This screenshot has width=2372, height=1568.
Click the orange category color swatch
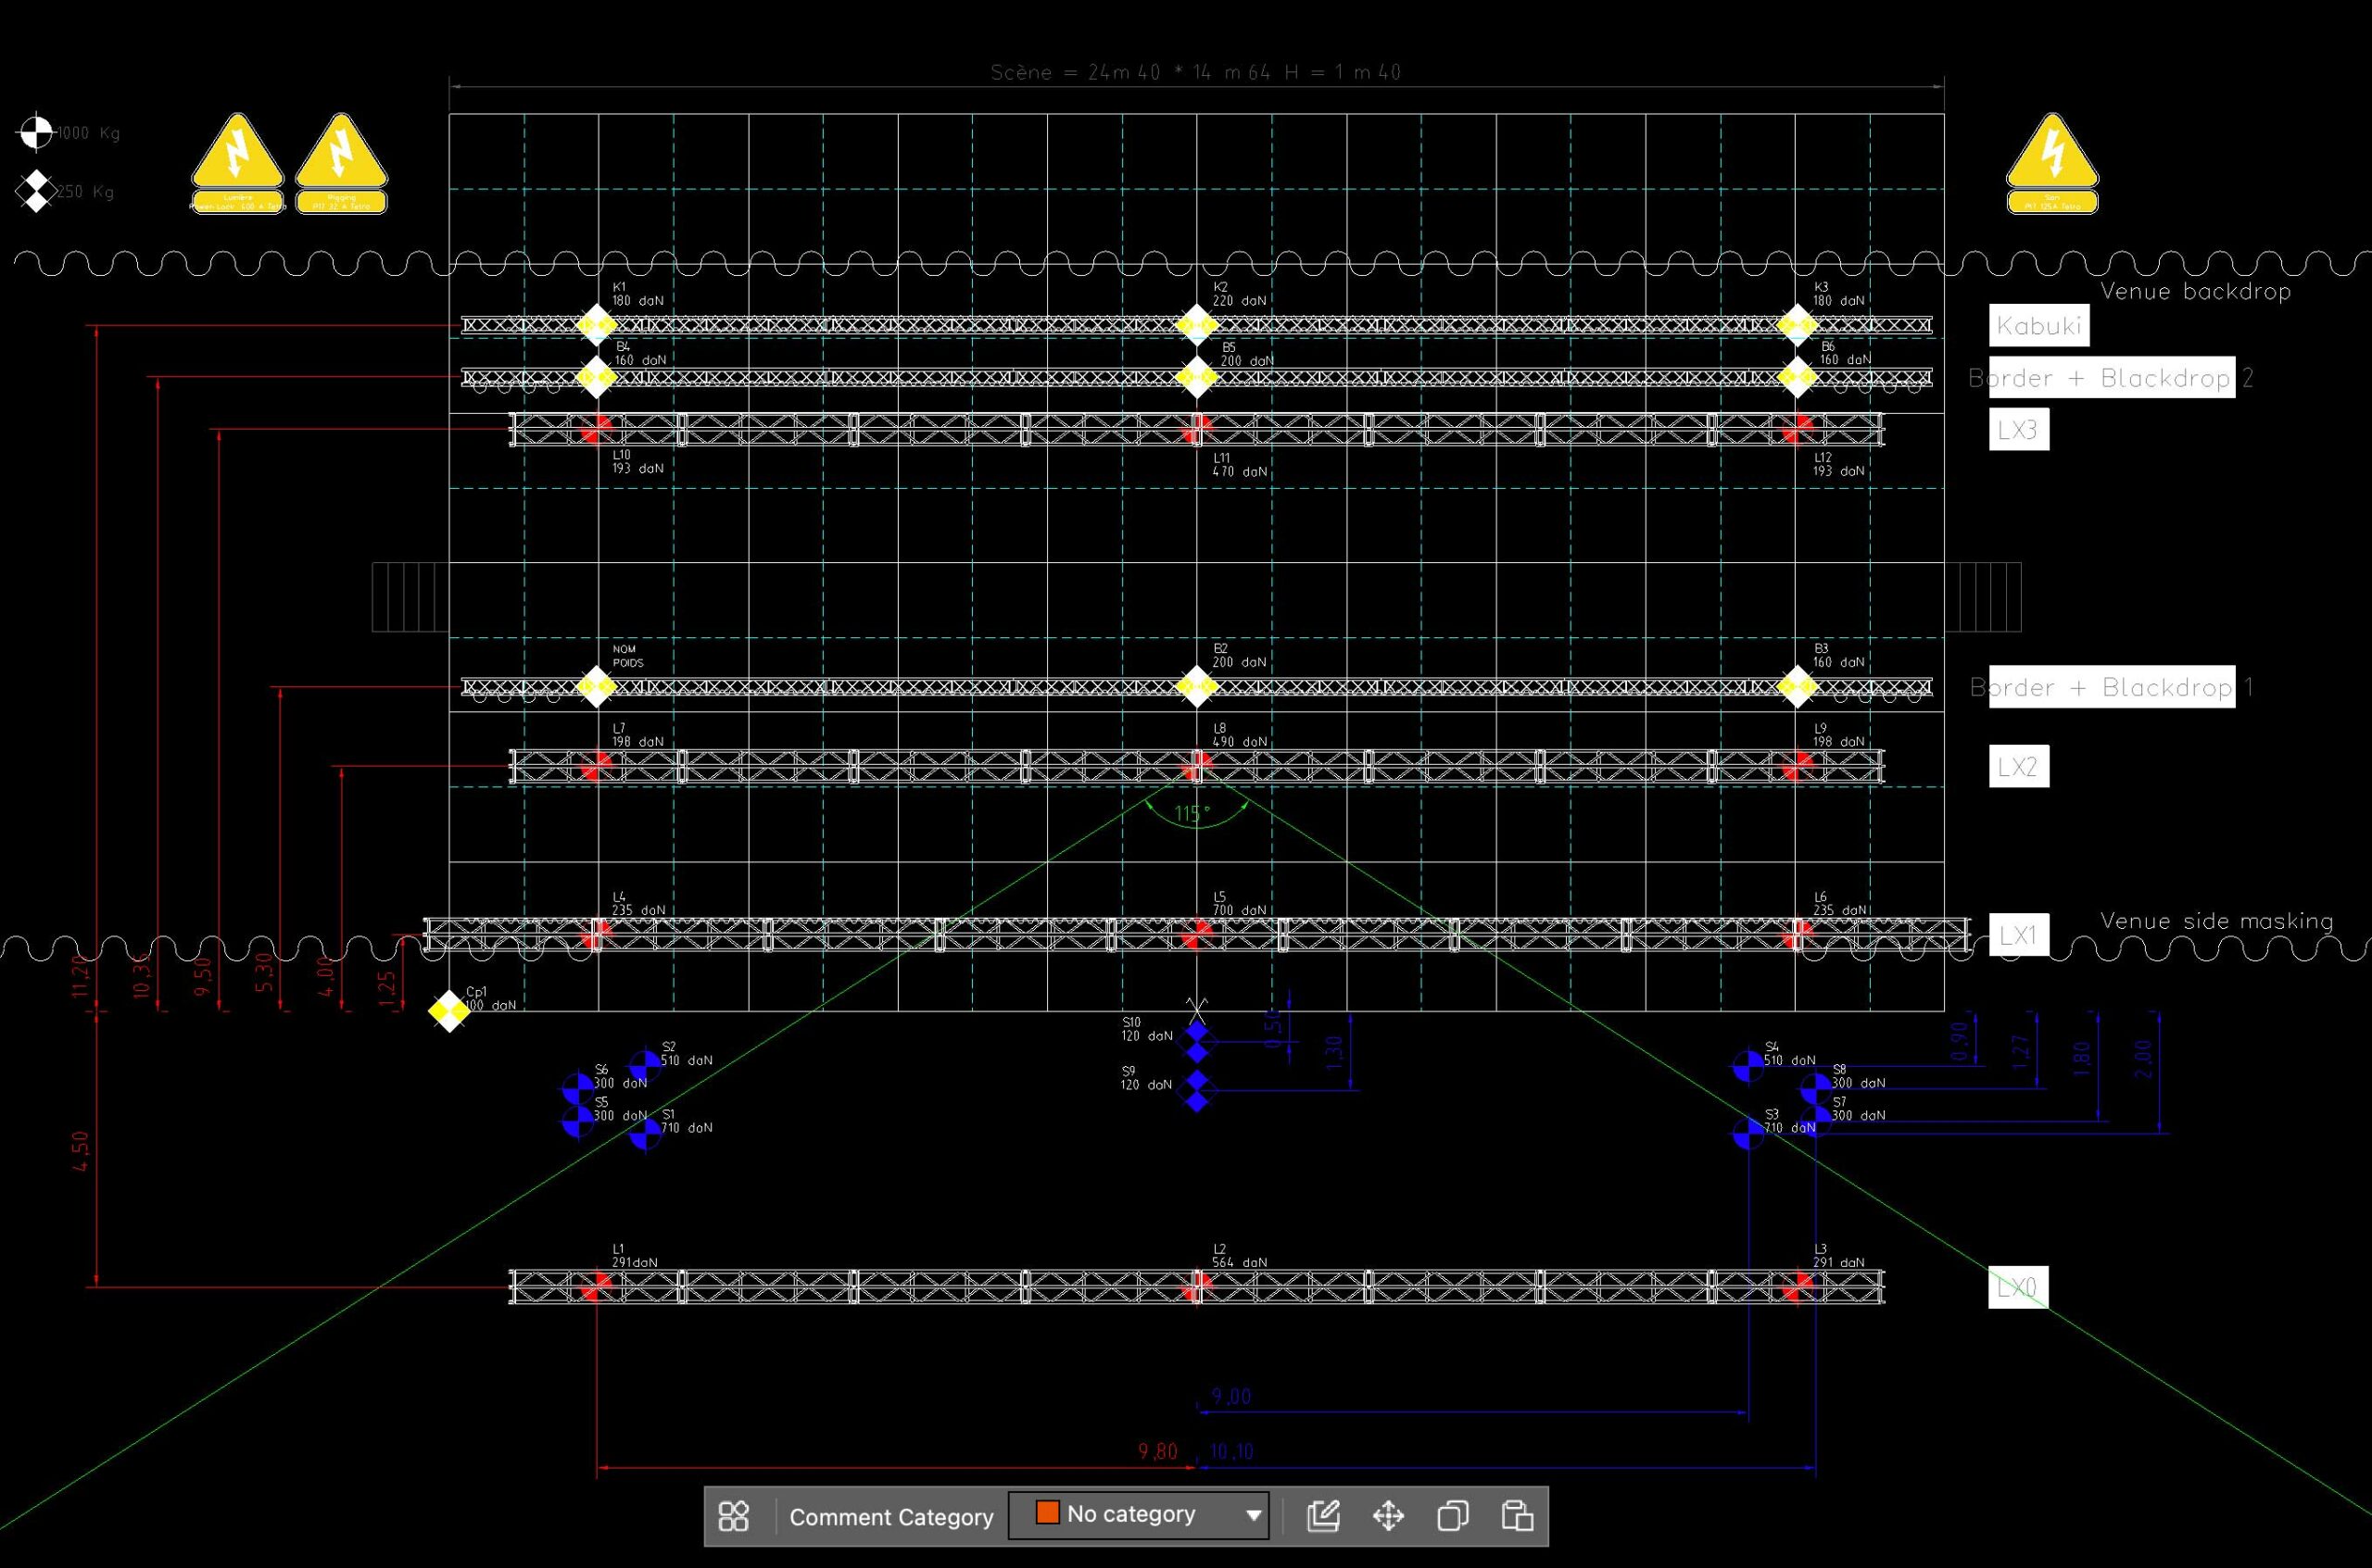tap(1047, 1513)
